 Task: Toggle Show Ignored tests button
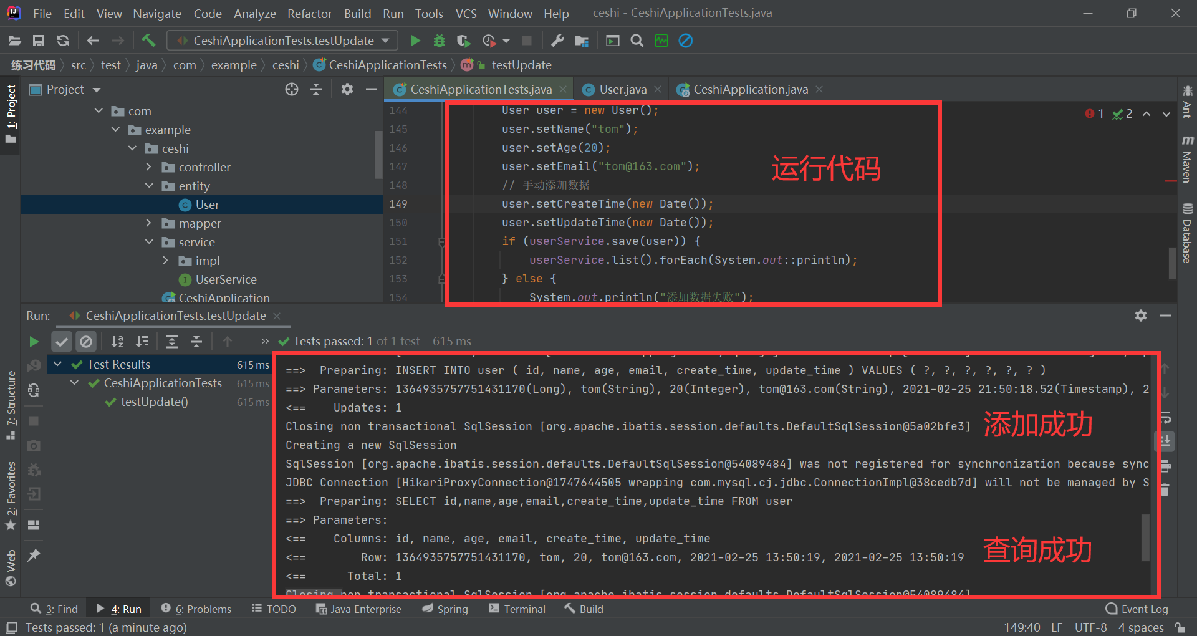pos(86,341)
